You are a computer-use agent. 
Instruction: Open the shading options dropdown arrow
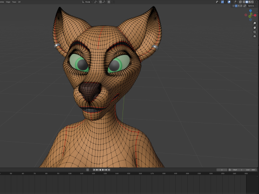pyautogui.click(x=255, y=2)
